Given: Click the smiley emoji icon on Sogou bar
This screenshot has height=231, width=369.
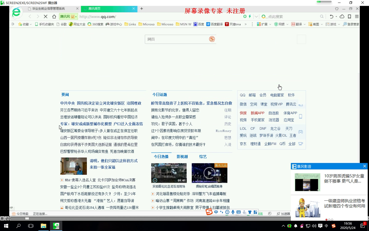Looking at the screenshot, I should coord(227,212).
